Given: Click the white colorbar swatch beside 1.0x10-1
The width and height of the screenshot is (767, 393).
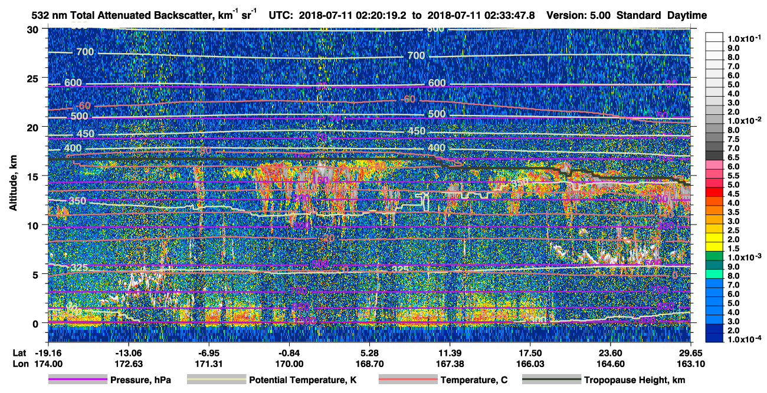Looking at the screenshot, I should 714,37.
